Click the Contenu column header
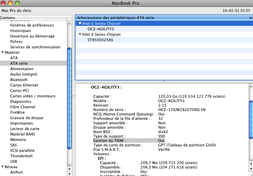Image resolution: width=253 pixels, height=176 pixels. pyautogui.click(x=33, y=18)
